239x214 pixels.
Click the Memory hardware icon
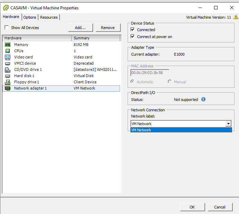(8, 45)
